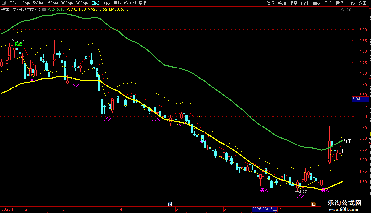This screenshot has width=371, height=213.
Task: Switch to 15分钟 period
Action: 52,3
